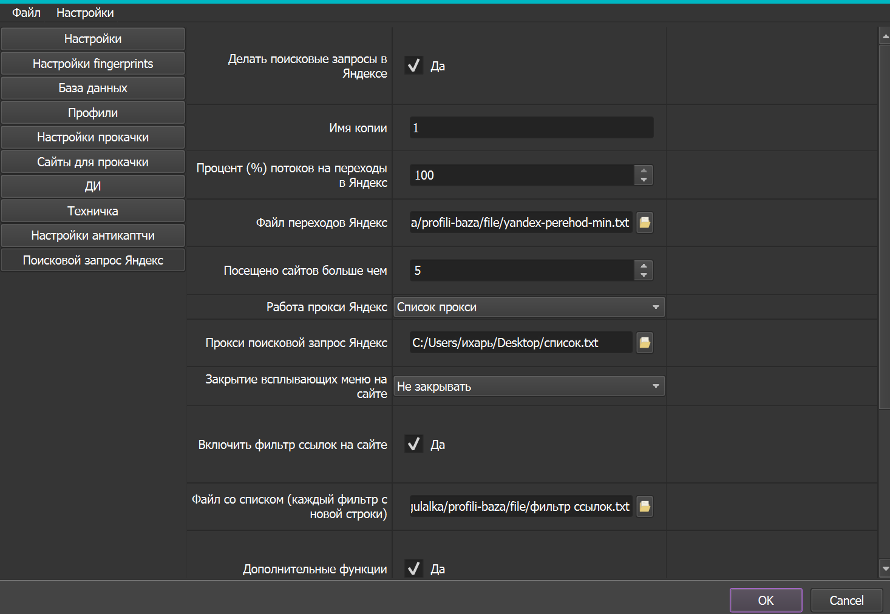Open the ДИ section
The width and height of the screenshot is (890, 614).
pyautogui.click(x=93, y=186)
